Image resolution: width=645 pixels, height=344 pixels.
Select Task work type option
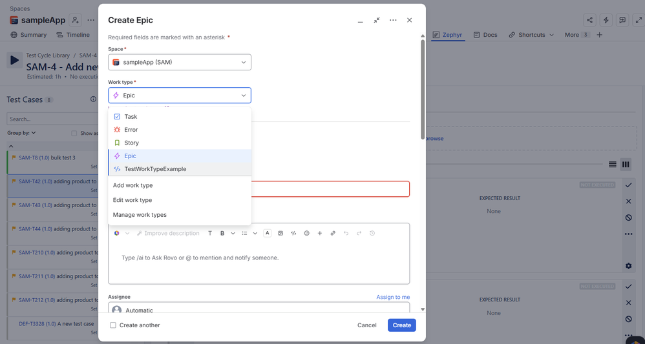coord(180,117)
